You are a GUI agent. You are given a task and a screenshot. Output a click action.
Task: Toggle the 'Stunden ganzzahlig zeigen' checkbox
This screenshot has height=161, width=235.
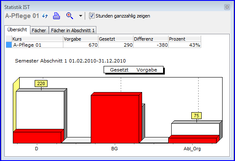click(x=92, y=16)
